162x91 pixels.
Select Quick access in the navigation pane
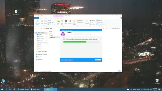coord(40,33)
